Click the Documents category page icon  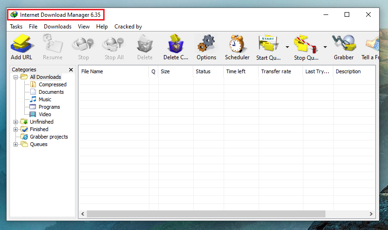pyautogui.click(x=33, y=92)
